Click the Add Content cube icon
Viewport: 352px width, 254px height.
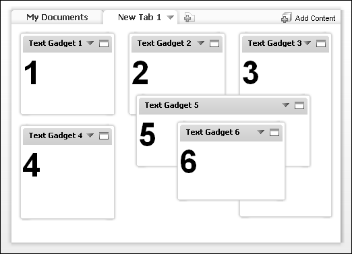pos(287,18)
